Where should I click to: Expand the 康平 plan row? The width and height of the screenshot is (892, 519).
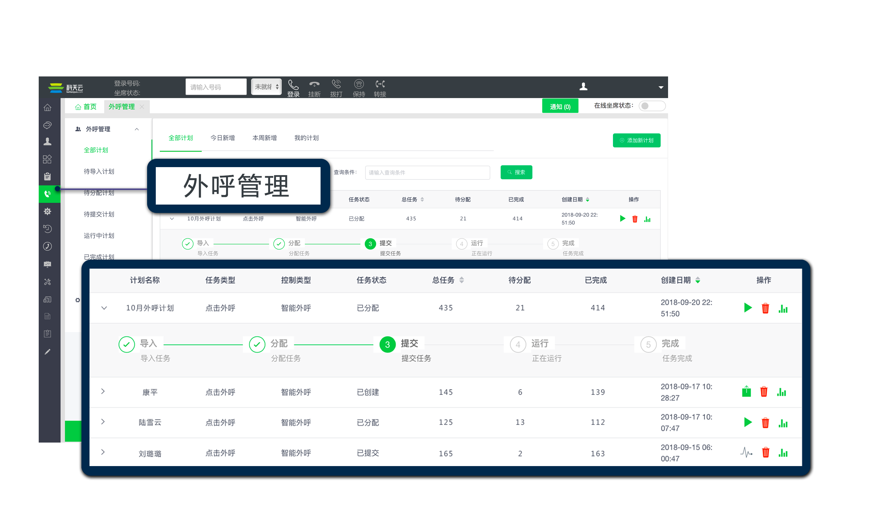[103, 391]
